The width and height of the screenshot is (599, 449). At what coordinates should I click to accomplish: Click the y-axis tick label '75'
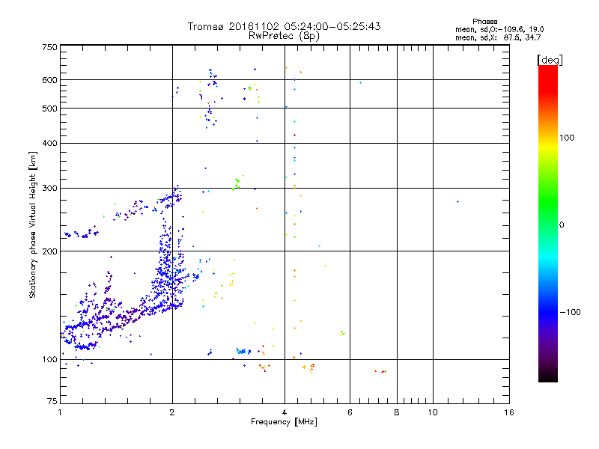click(x=52, y=401)
